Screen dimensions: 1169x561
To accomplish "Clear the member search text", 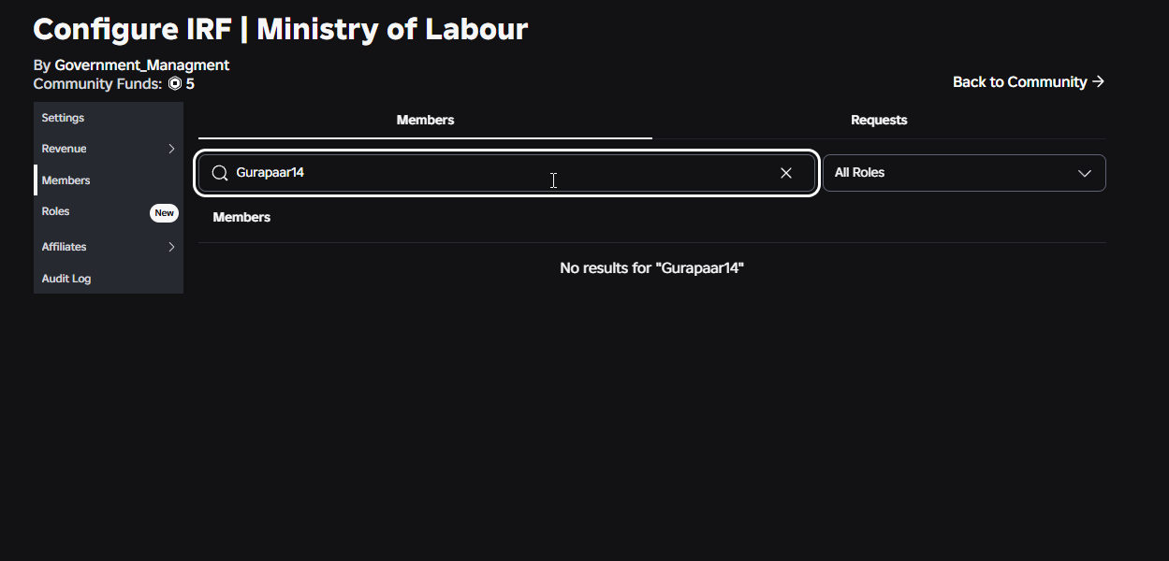I will click(x=786, y=173).
